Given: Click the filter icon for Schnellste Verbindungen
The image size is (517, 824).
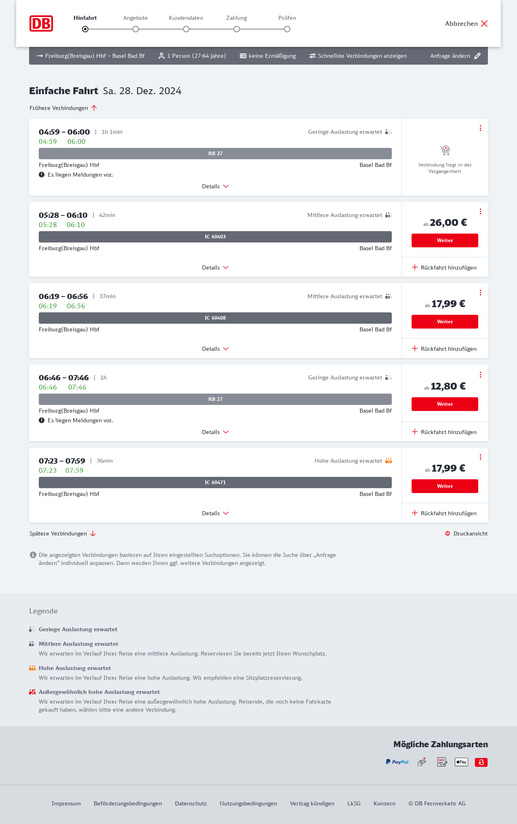Looking at the screenshot, I should (x=313, y=56).
